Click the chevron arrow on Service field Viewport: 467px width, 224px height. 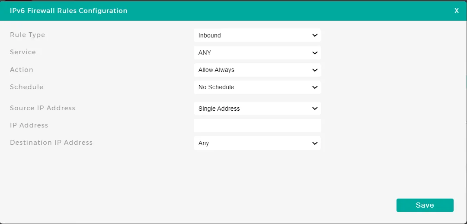315,53
